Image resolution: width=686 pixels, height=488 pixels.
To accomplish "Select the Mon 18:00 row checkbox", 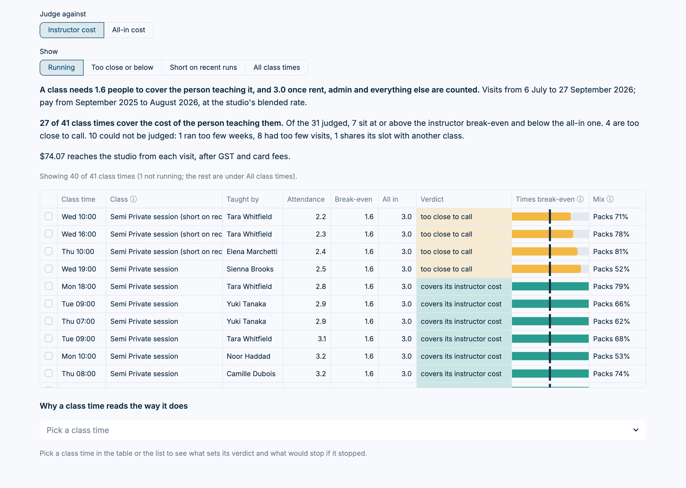I will (49, 286).
